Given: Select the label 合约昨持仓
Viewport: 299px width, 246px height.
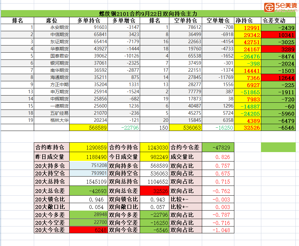Looking at the screenshot, I should [x=52, y=147].
